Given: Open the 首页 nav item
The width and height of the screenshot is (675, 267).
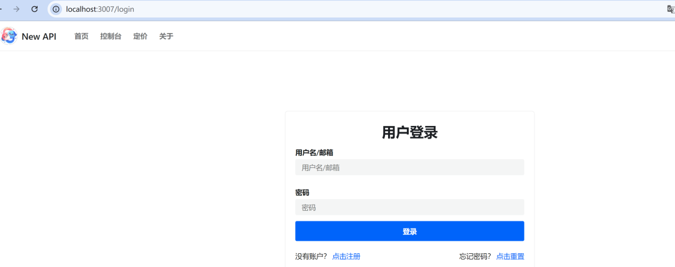Looking at the screenshot, I should pyautogui.click(x=81, y=37).
